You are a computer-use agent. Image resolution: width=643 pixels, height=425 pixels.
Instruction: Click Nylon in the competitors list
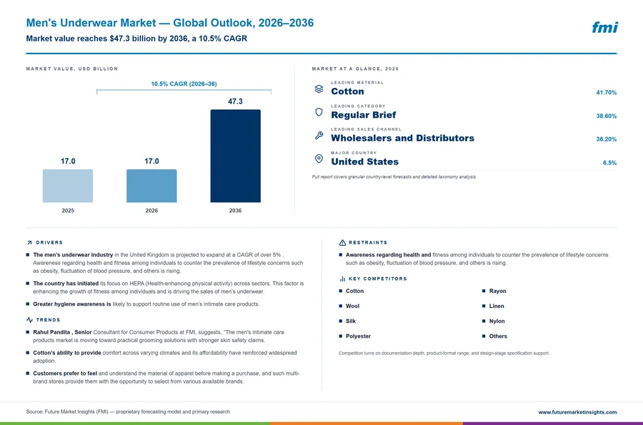click(497, 321)
